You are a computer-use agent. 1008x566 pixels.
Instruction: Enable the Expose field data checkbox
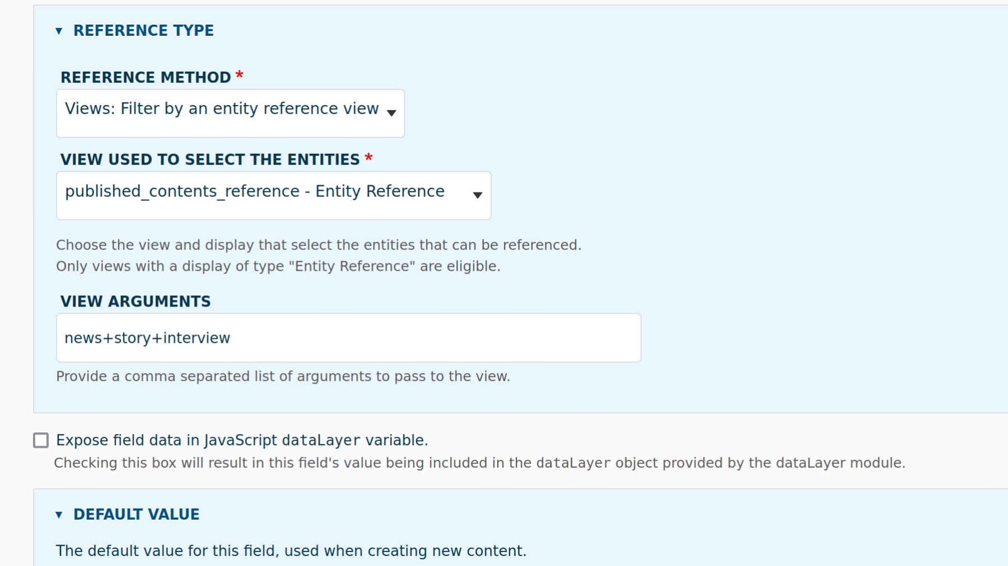[x=41, y=440]
